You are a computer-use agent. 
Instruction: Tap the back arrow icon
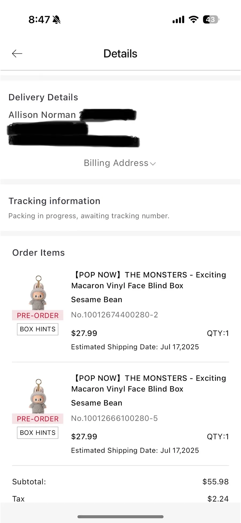(17, 54)
